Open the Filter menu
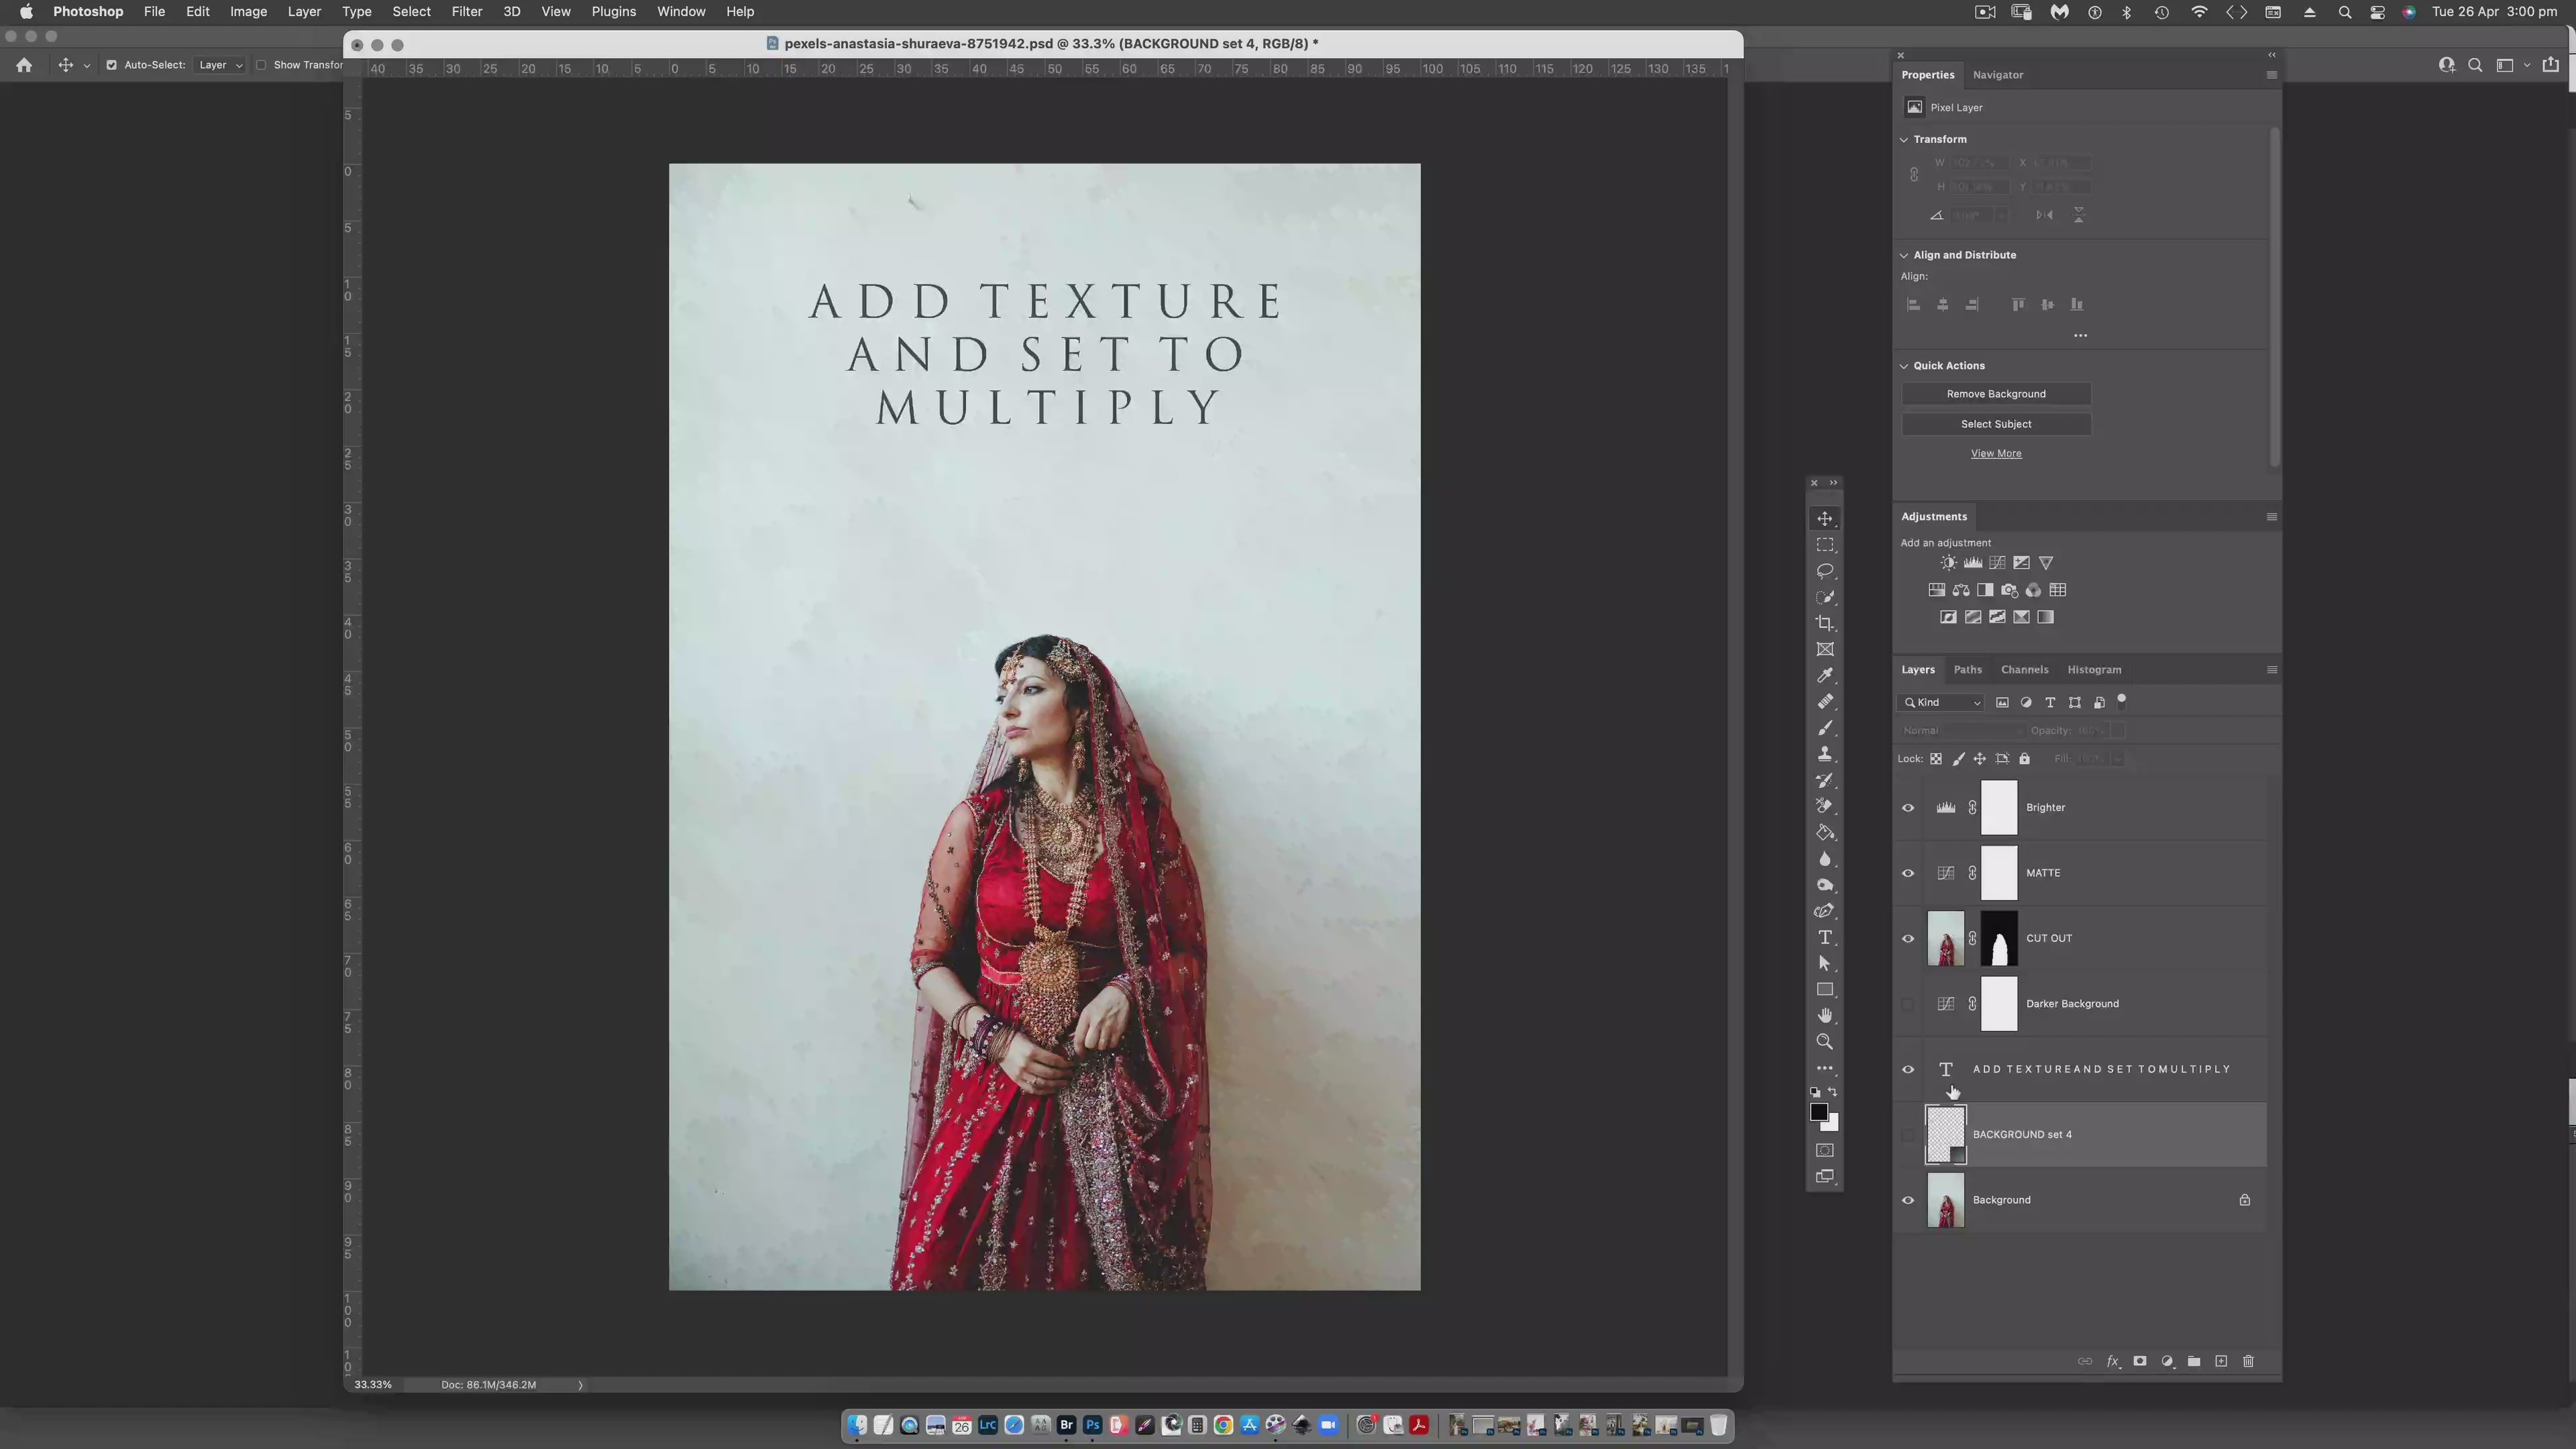This screenshot has height=1449, width=2576. [466, 12]
